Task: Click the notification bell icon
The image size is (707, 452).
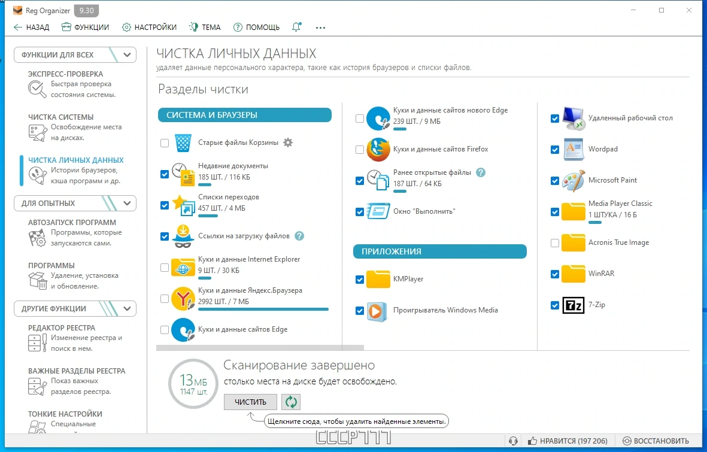Action: (x=296, y=27)
